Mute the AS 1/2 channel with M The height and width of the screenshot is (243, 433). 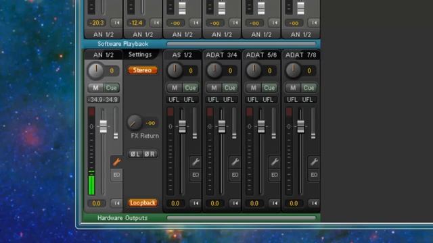point(175,88)
